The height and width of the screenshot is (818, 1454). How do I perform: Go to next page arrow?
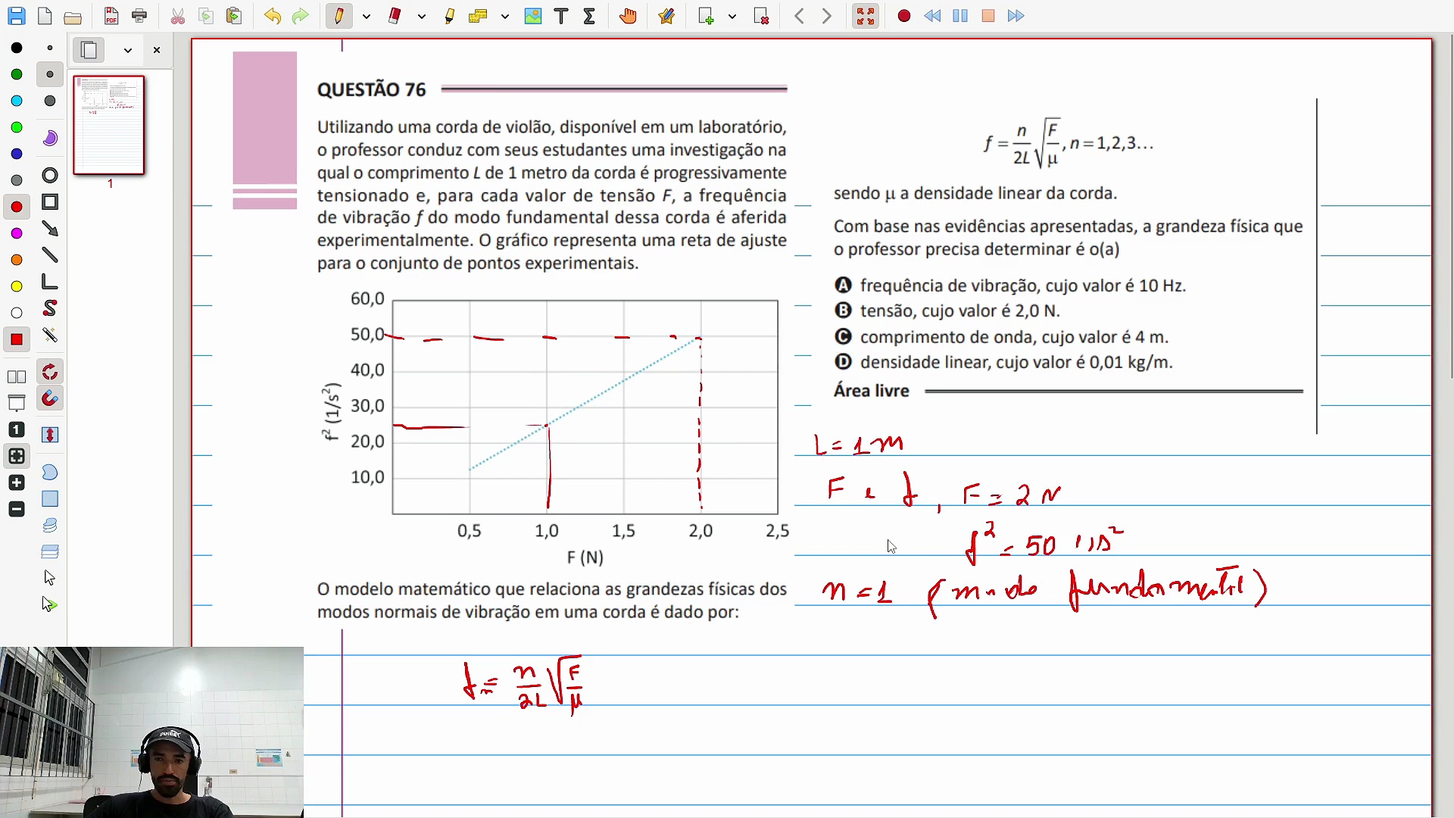tap(827, 16)
